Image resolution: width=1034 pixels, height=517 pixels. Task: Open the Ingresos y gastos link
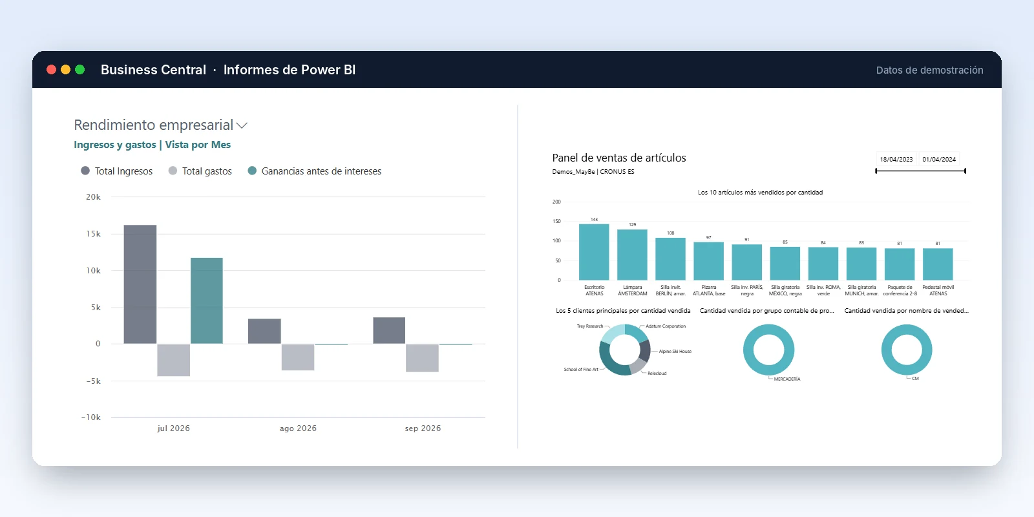coord(115,145)
